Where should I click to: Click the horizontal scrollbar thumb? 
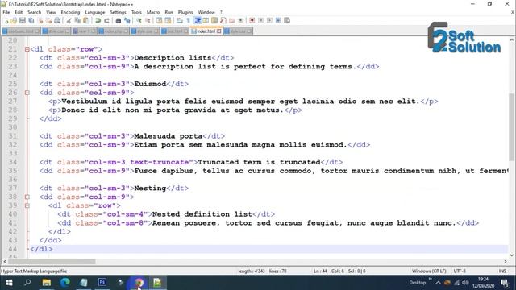[52, 261]
